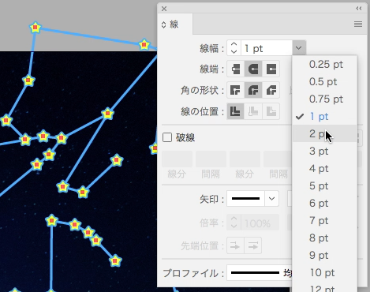The width and height of the screenshot is (370, 292).
Task: Click the 線幅 value field showing 1 pt
Action: pos(267,48)
